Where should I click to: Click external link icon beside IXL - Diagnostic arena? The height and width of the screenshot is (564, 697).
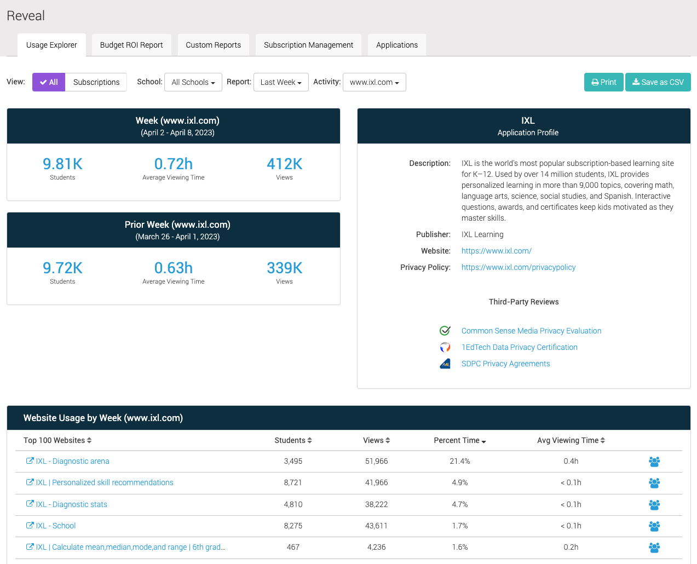click(30, 461)
